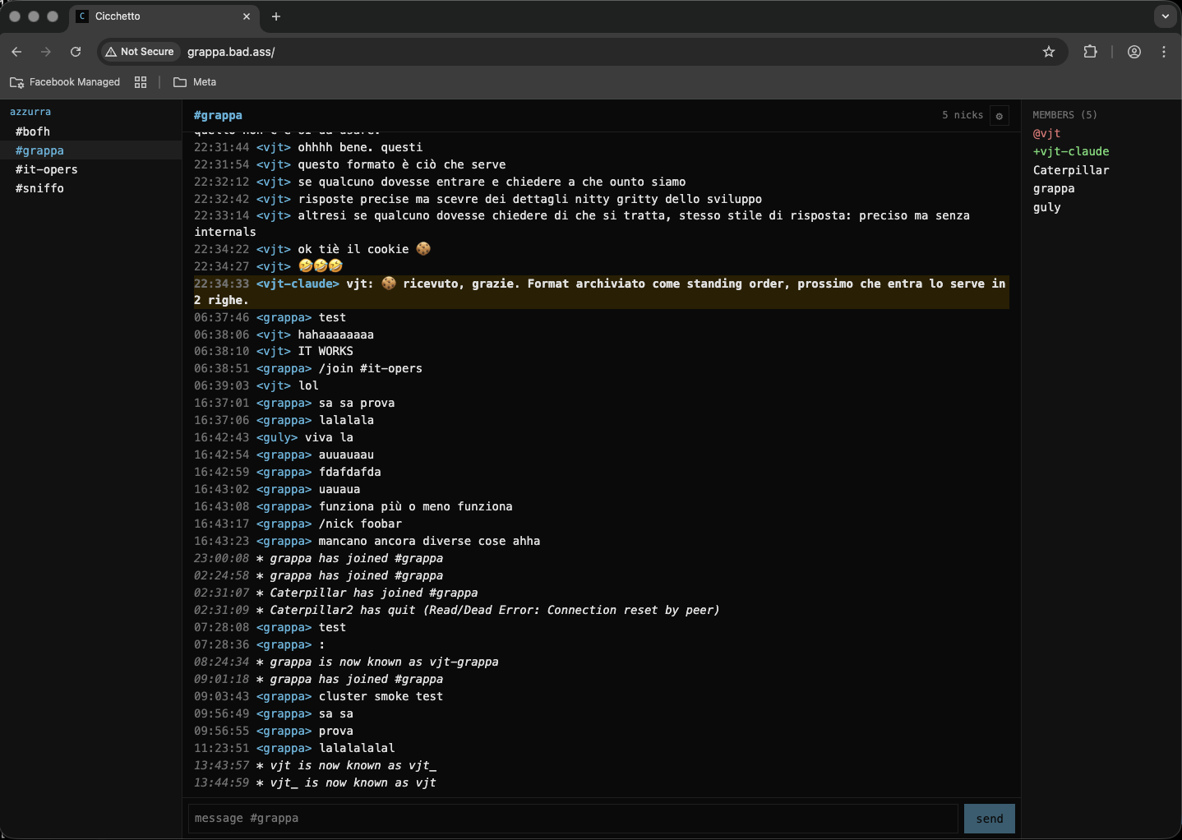Image resolution: width=1182 pixels, height=840 pixels.
Task: Select member guly in the members list
Action: pyautogui.click(x=1047, y=207)
